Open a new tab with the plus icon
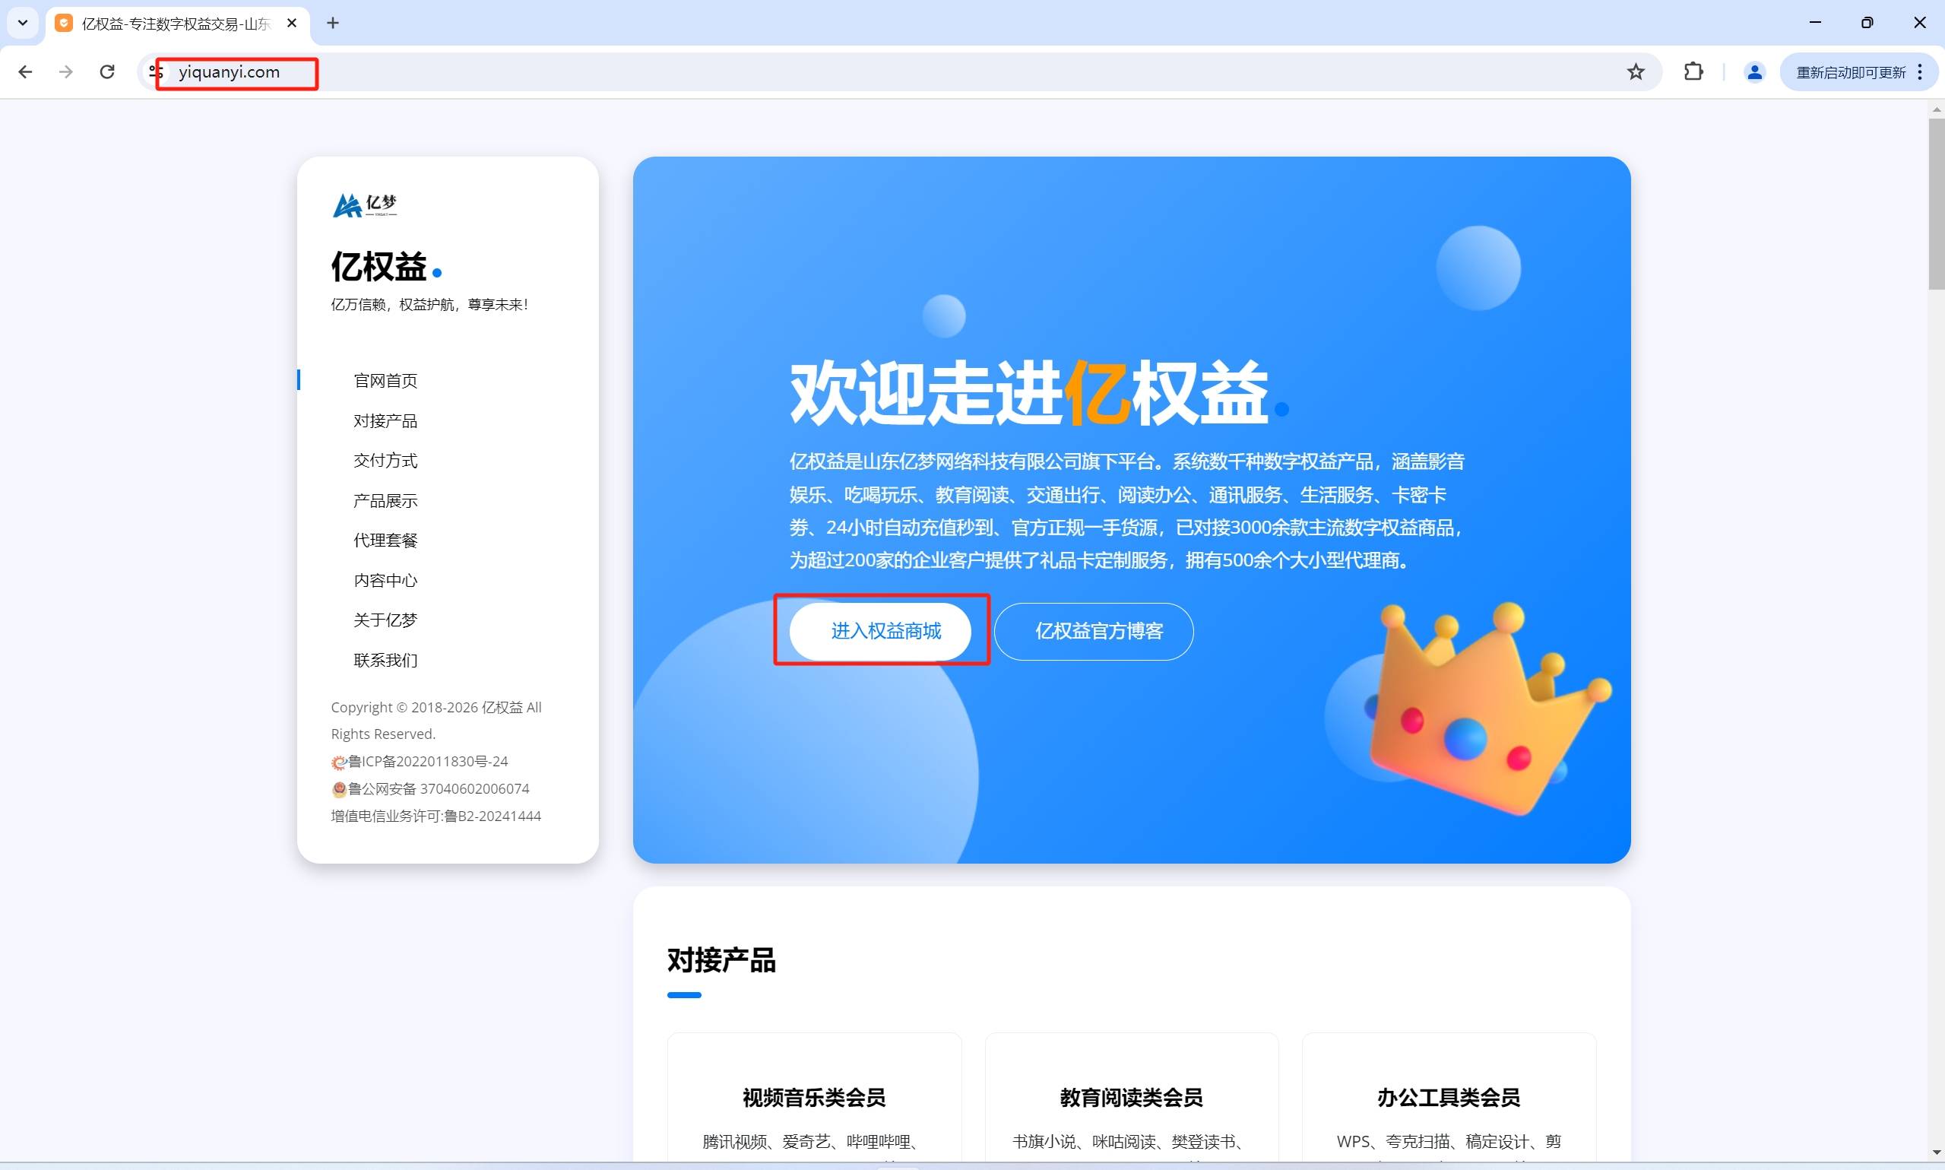1945x1170 pixels. [333, 23]
